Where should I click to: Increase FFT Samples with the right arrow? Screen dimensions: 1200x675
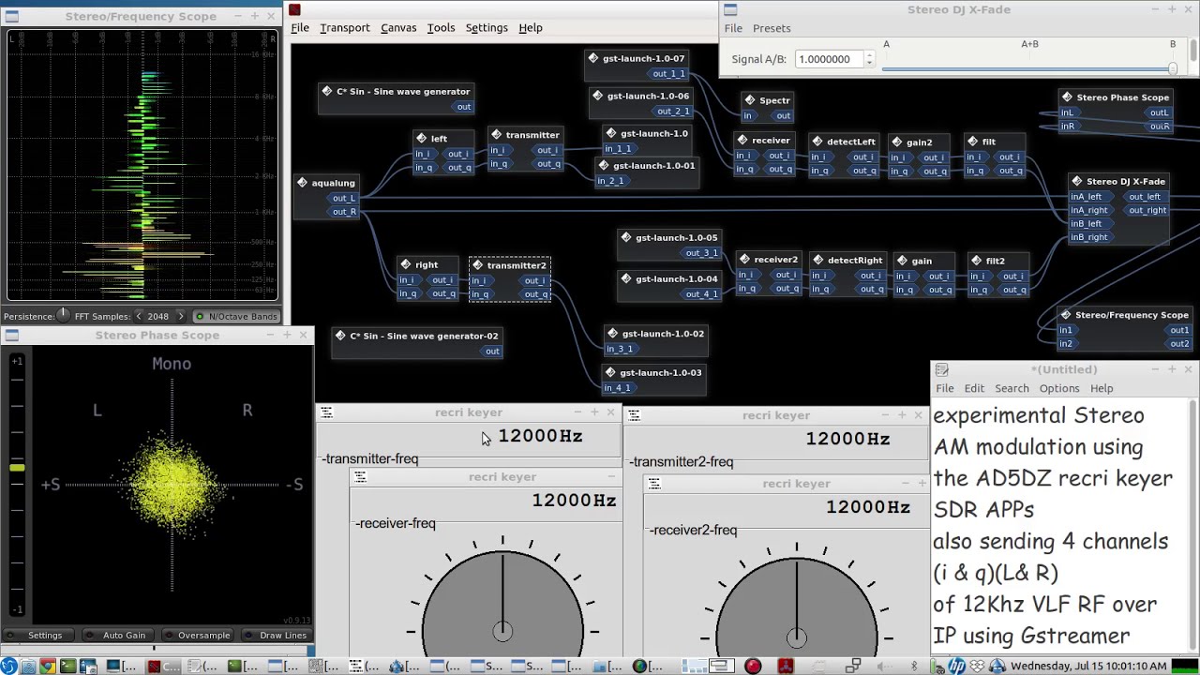181,316
